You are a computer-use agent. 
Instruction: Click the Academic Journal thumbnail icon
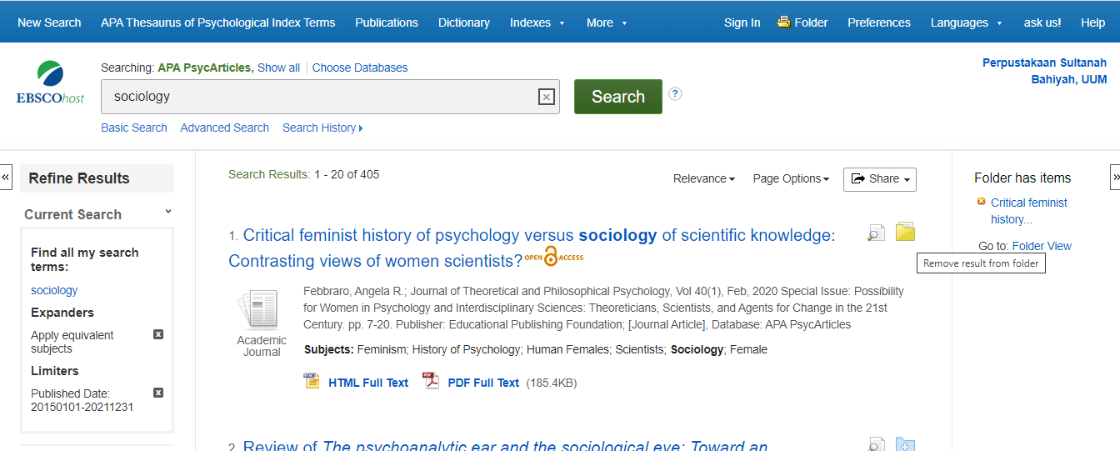(258, 309)
